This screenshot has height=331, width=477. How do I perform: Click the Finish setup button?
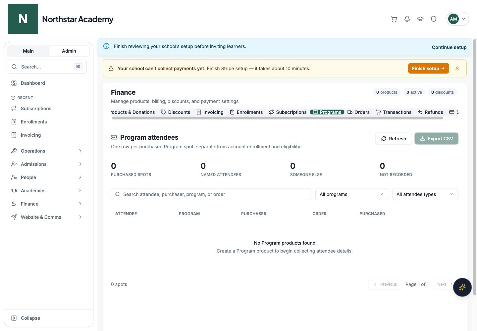click(428, 69)
